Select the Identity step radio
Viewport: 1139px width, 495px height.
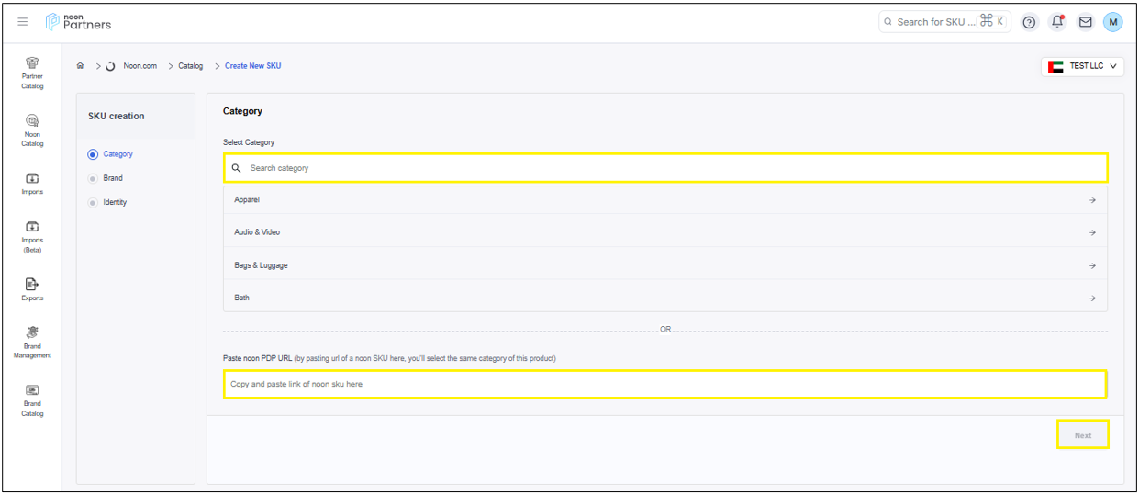click(x=93, y=202)
